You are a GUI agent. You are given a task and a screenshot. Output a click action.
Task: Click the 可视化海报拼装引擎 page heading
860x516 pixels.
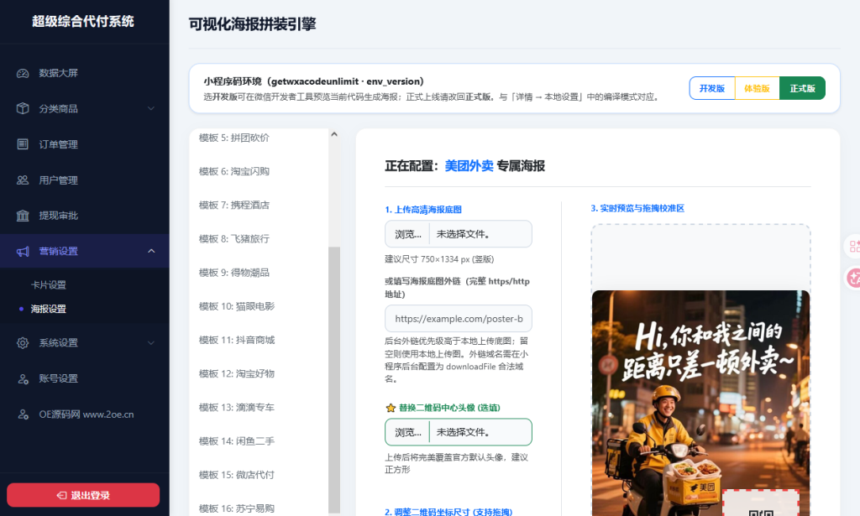pos(252,24)
